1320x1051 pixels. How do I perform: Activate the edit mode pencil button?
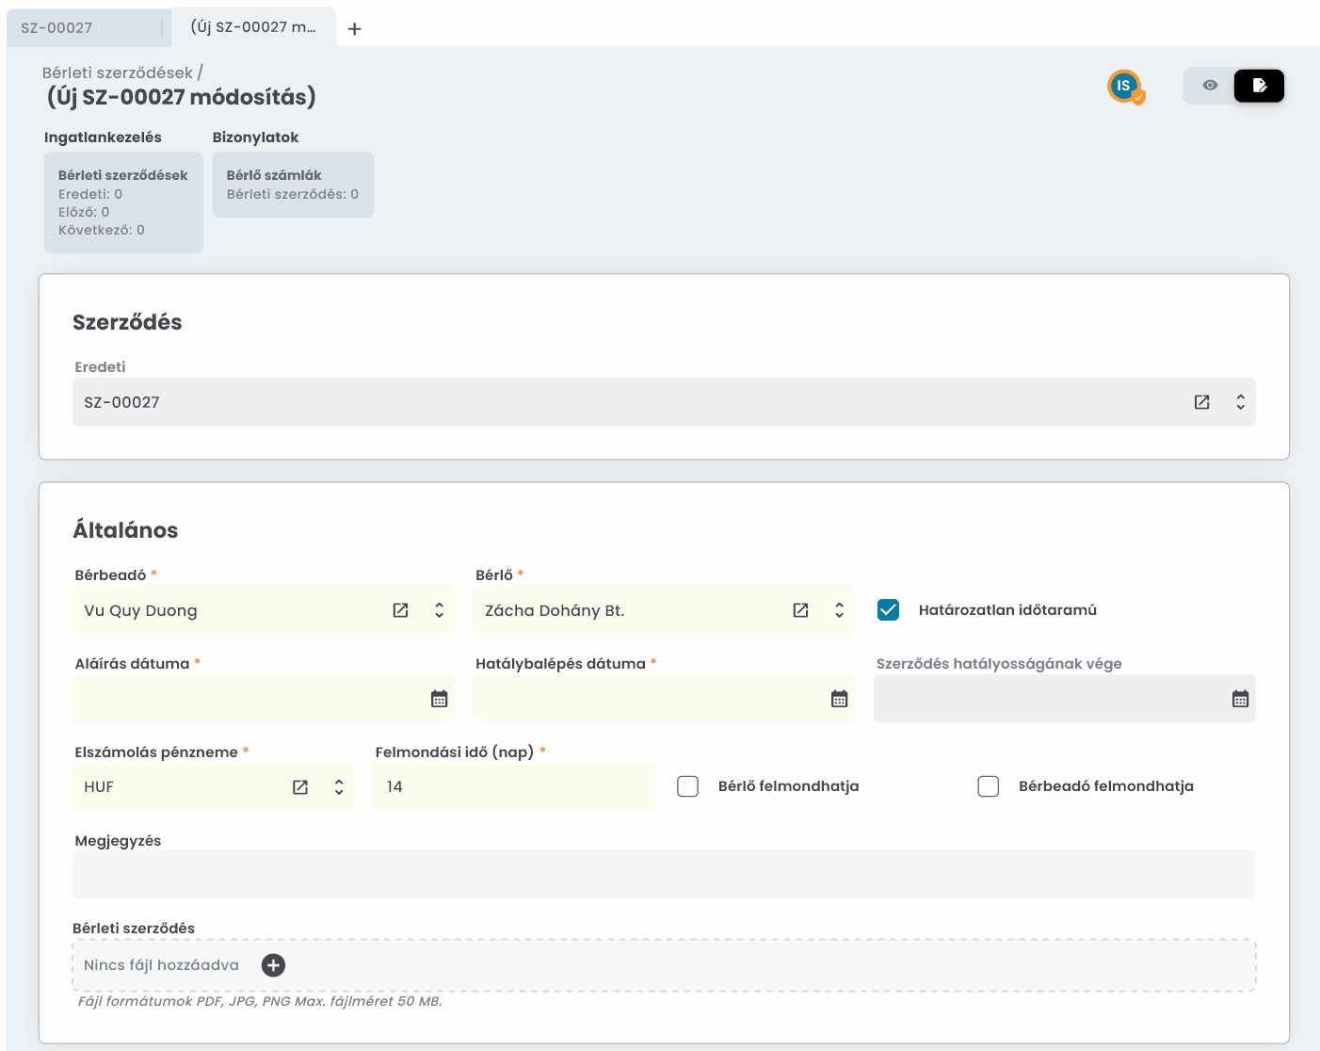pyautogui.click(x=1260, y=86)
